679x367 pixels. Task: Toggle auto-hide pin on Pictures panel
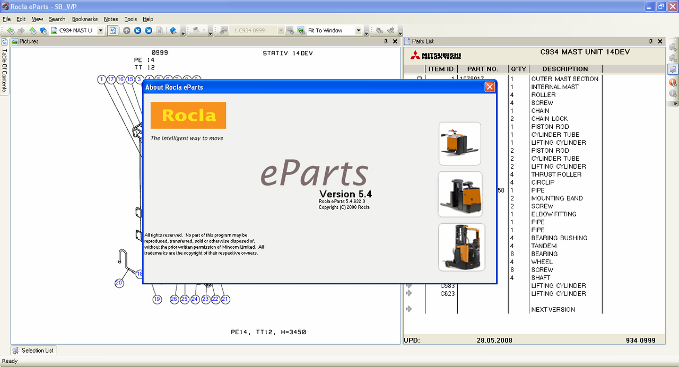[386, 41]
